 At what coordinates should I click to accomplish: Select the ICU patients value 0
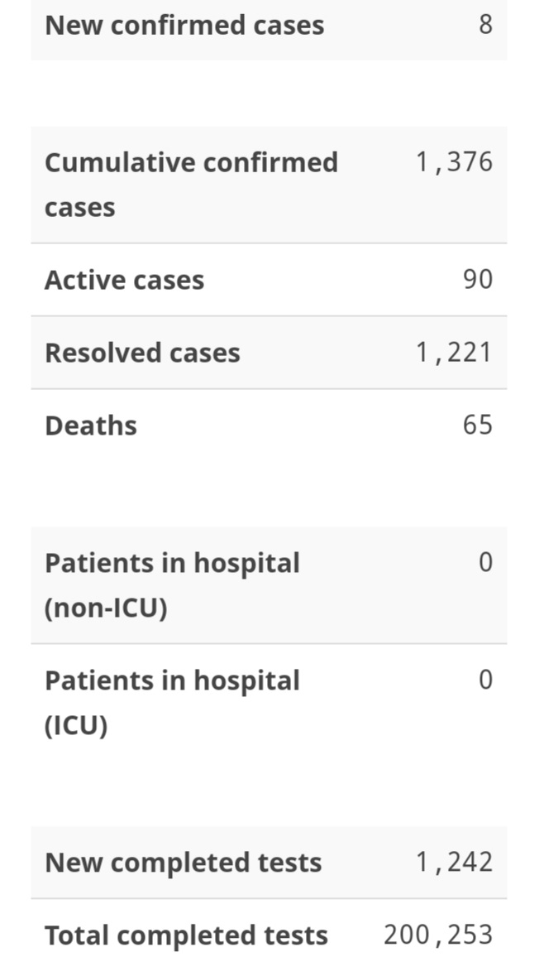click(485, 679)
